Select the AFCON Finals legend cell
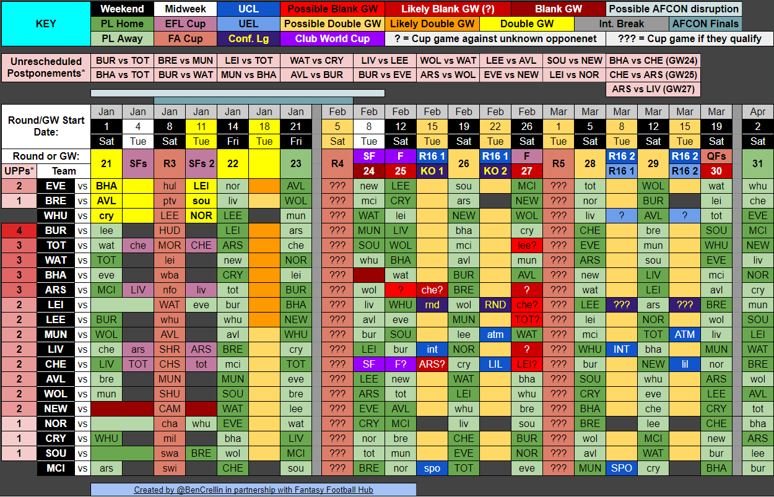Viewport: 774px width, 497px height. pyautogui.click(x=705, y=24)
